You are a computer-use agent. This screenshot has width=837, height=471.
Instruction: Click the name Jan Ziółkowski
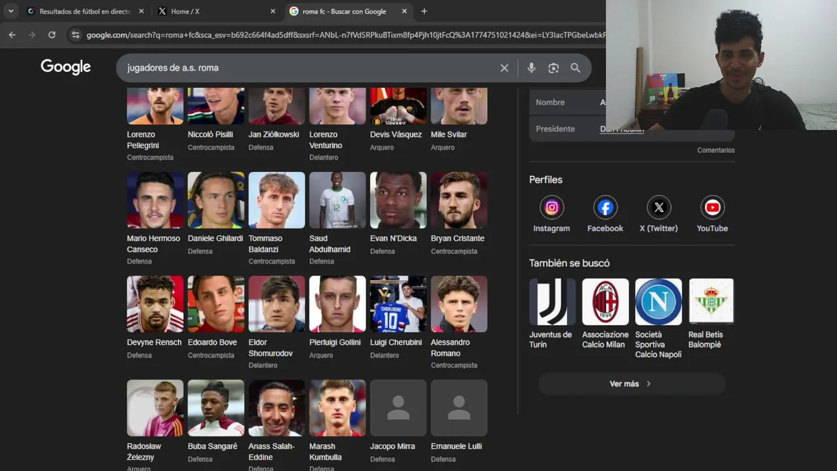(274, 135)
